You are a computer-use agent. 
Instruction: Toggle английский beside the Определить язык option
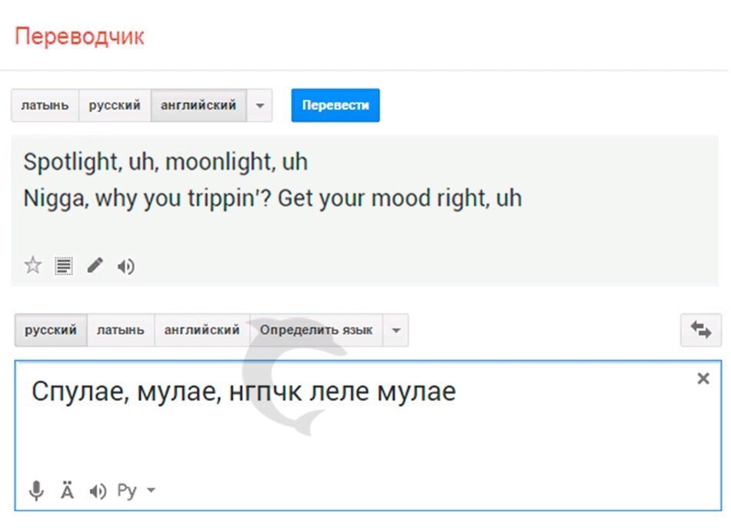click(202, 330)
